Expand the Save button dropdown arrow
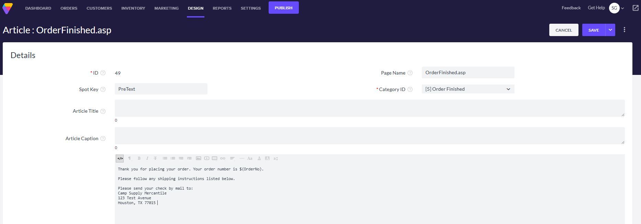 pyautogui.click(x=610, y=30)
